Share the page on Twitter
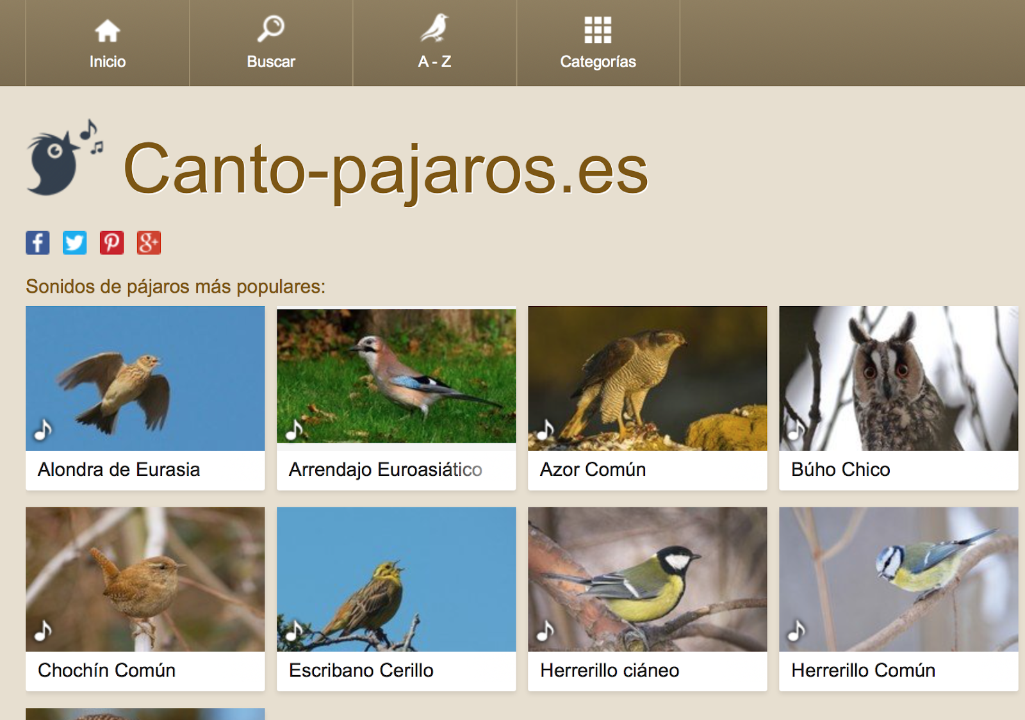The height and width of the screenshot is (720, 1025). [x=75, y=243]
